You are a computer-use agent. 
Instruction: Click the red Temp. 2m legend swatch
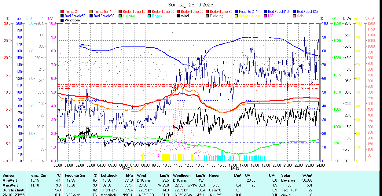pyautogui.click(x=62, y=12)
